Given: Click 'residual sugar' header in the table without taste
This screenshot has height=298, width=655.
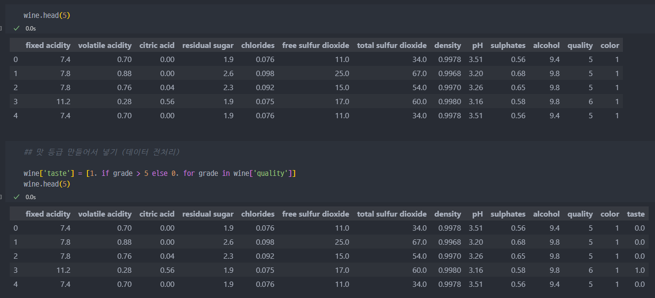Looking at the screenshot, I should [x=208, y=46].
